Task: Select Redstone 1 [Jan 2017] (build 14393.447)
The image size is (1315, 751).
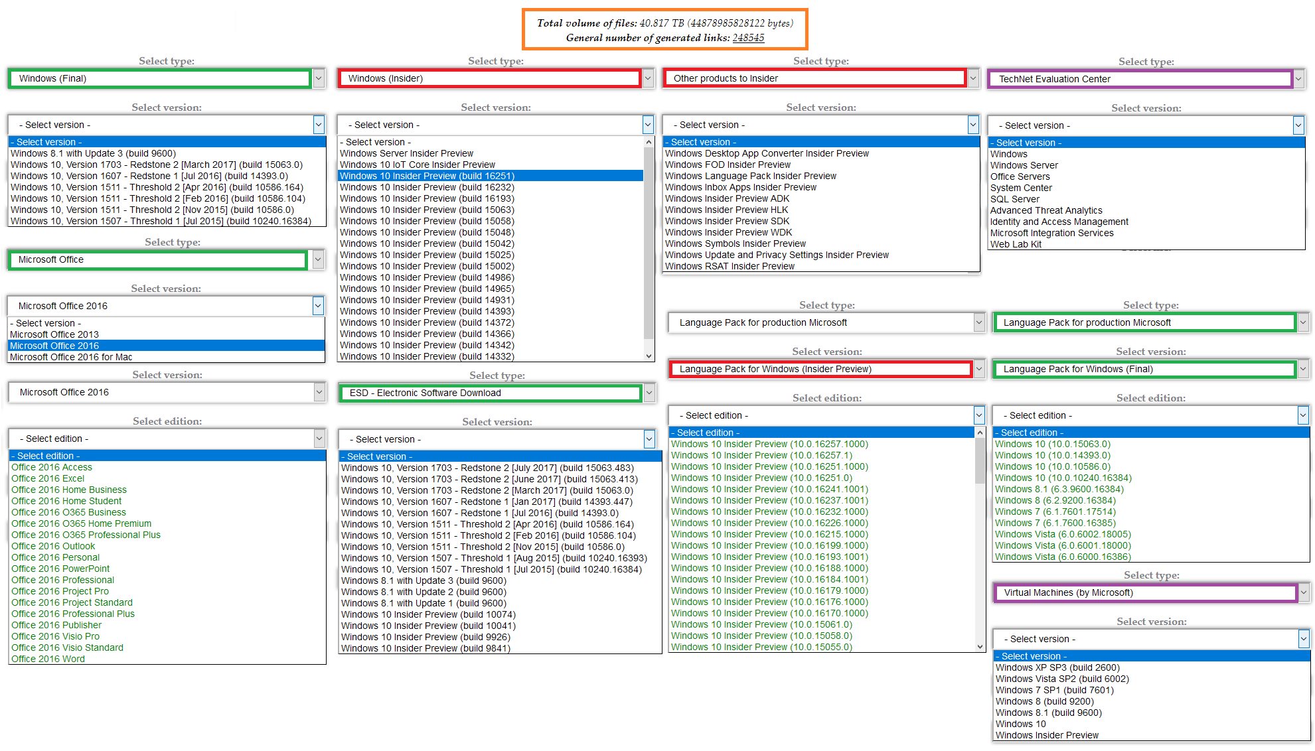Action: 501,502
